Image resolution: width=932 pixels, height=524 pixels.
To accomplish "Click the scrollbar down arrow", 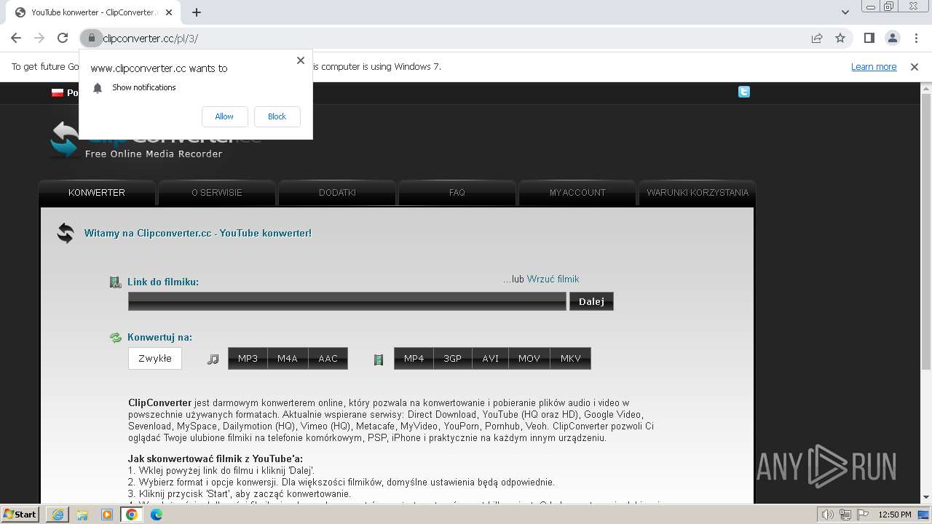I will (926, 497).
